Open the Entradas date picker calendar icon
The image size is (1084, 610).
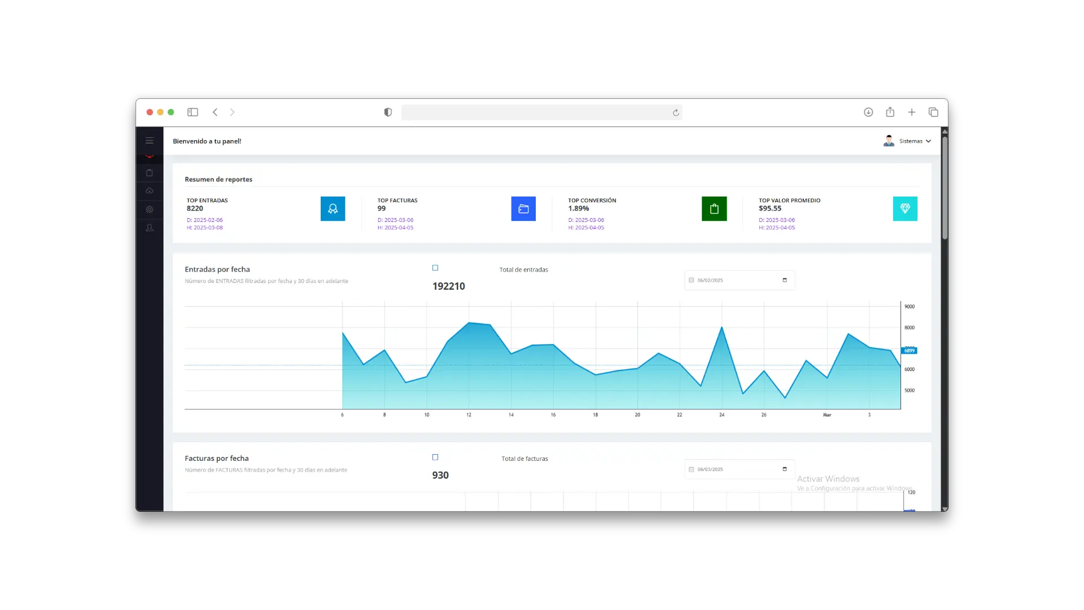click(x=785, y=280)
